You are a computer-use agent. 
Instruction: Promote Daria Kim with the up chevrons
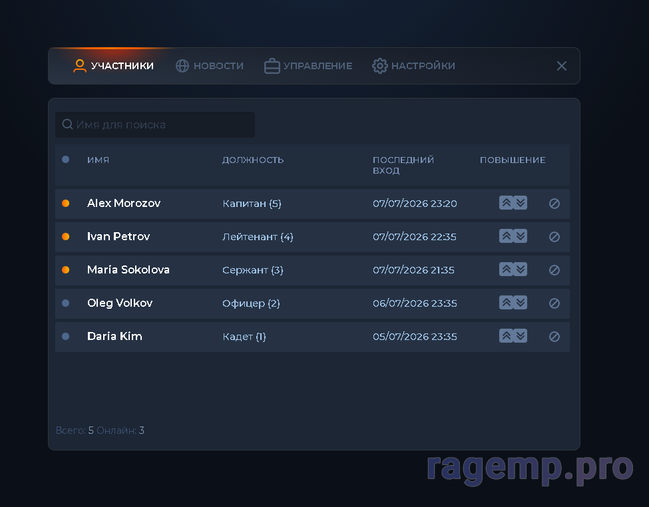(x=506, y=335)
